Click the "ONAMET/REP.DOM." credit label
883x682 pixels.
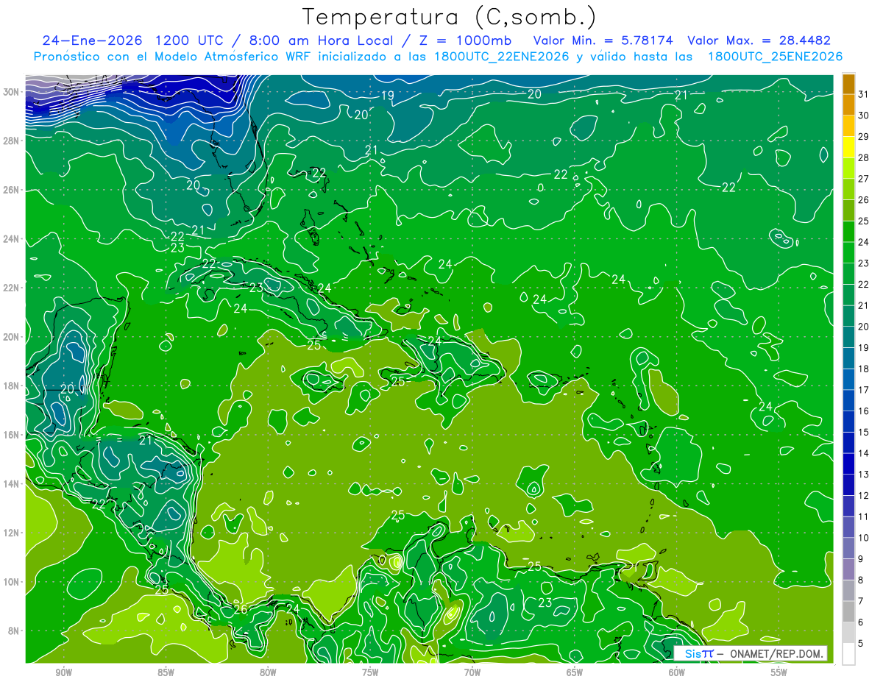click(x=777, y=653)
